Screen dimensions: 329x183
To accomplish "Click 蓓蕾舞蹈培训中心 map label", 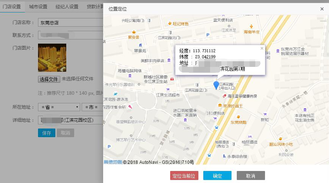I will 131,122.
